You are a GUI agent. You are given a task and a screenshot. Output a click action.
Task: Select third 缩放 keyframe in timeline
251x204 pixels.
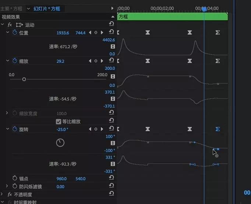point(190,61)
